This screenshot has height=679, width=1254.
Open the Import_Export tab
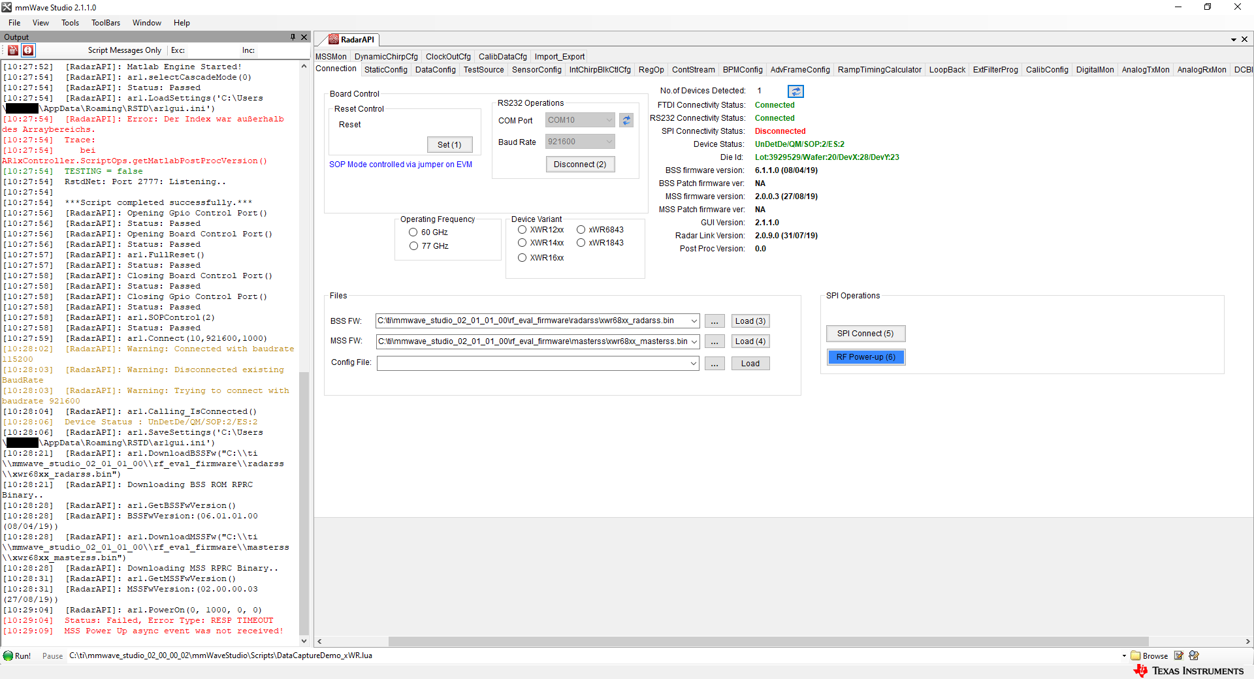559,57
